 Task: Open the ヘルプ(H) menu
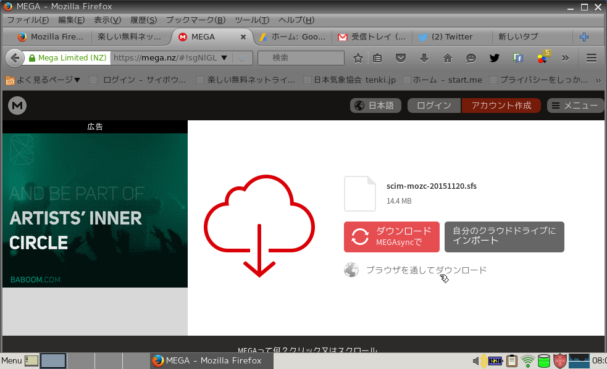coord(296,20)
